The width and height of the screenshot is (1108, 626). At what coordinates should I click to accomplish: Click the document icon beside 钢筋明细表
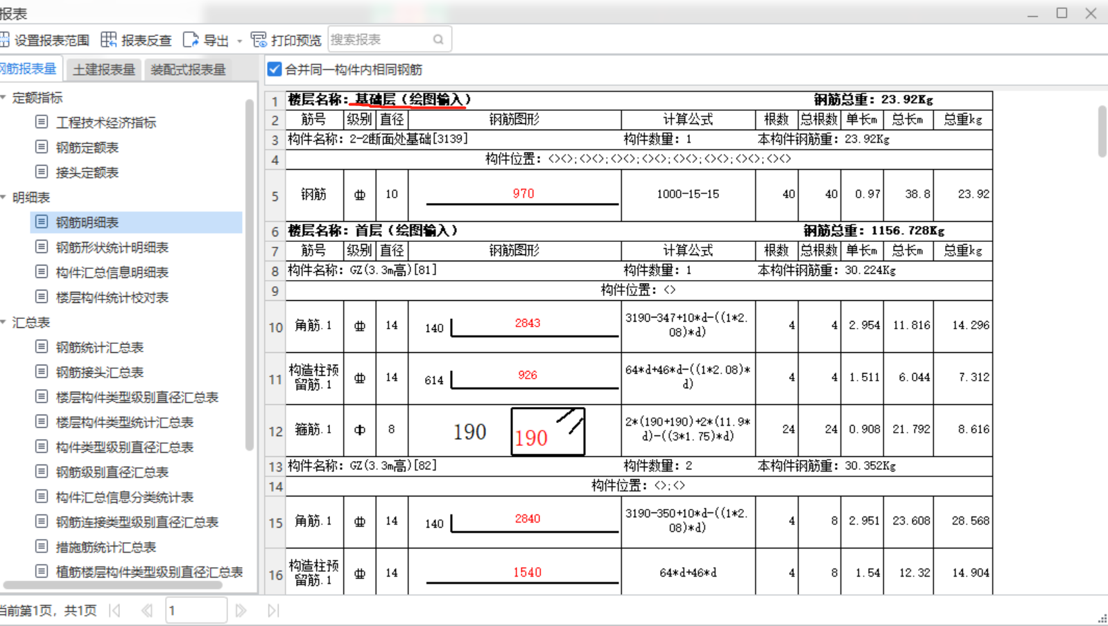point(42,222)
